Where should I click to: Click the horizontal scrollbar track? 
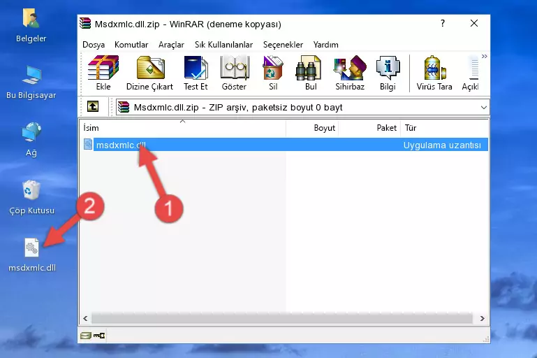282,319
